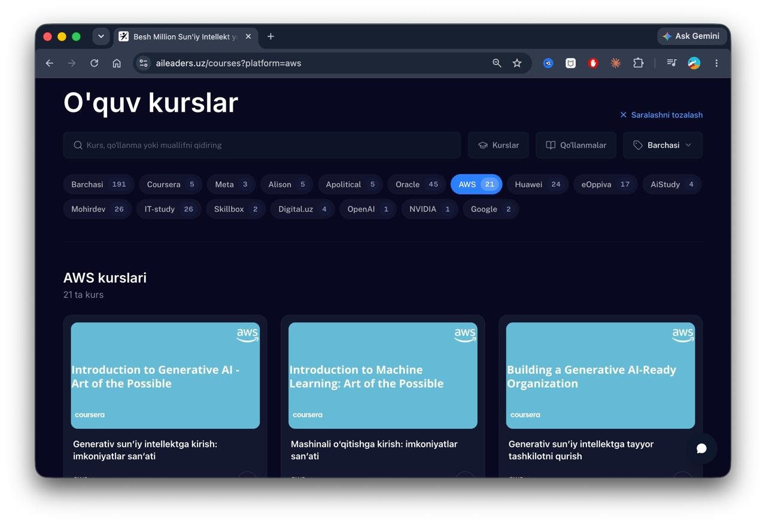This screenshot has height=524, width=766.
Task: Open Chrome's three-dot menu
Action: click(716, 63)
